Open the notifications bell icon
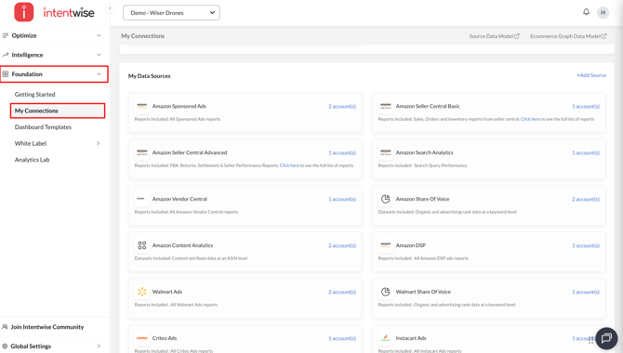The height and width of the screenshot is (353, 623). 586,12
